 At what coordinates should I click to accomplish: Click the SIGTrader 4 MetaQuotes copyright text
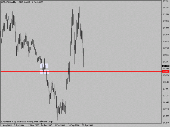coord(27,122)
